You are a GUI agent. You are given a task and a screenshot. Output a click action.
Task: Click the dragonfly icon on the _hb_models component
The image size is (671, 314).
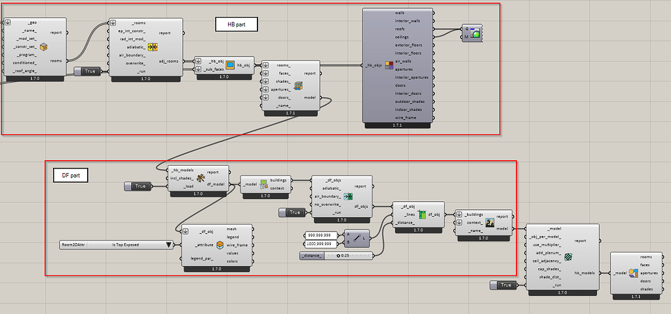(x=201, y=178)
